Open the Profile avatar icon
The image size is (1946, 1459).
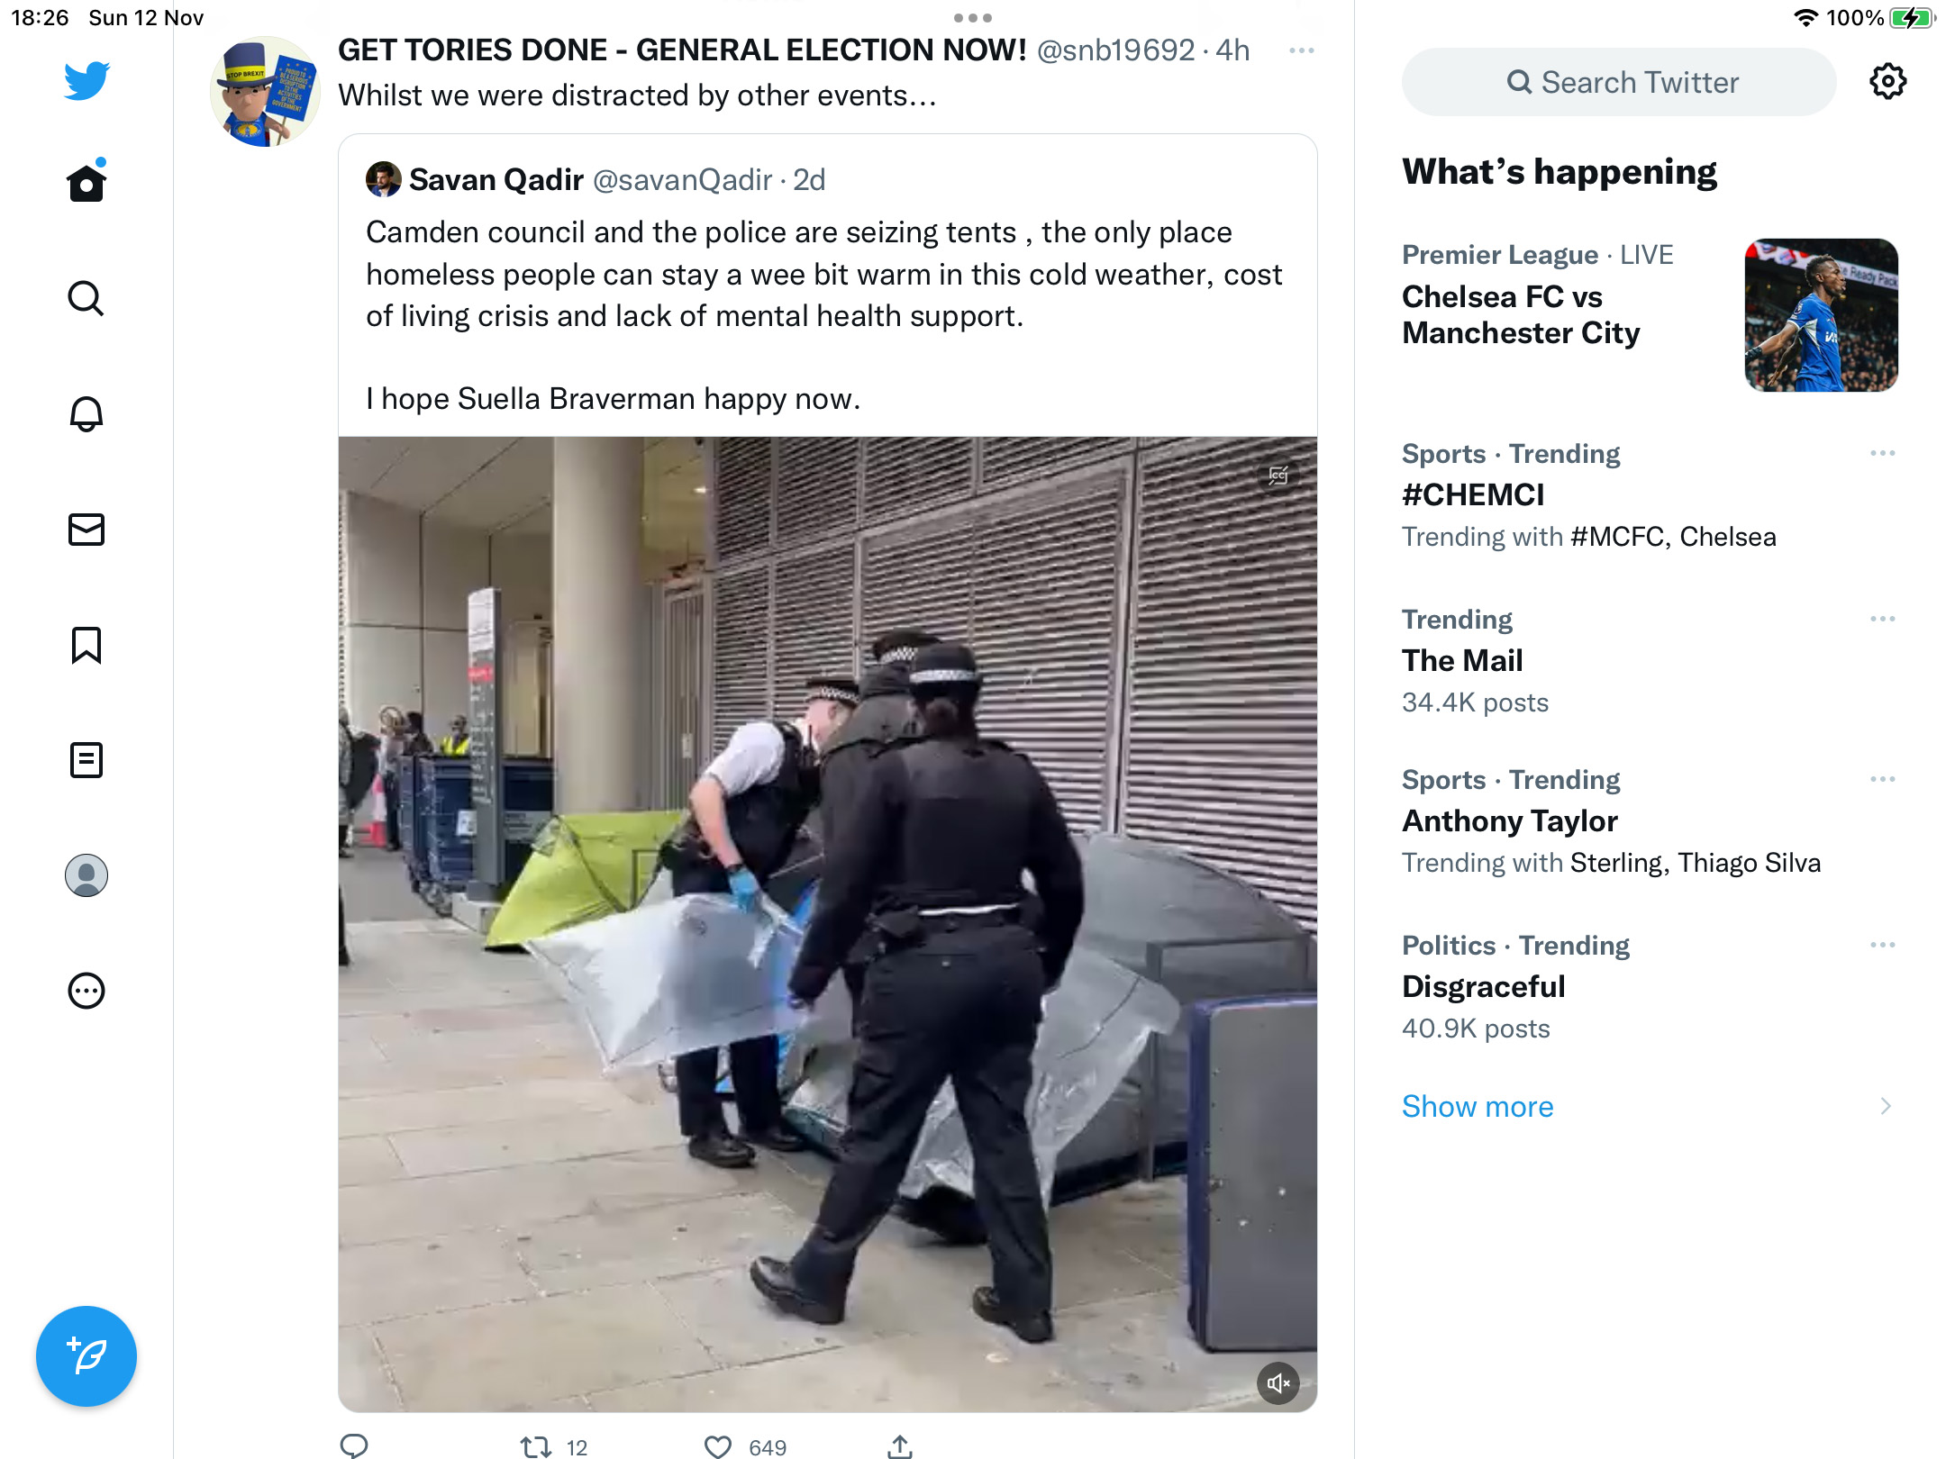(86, 875)
